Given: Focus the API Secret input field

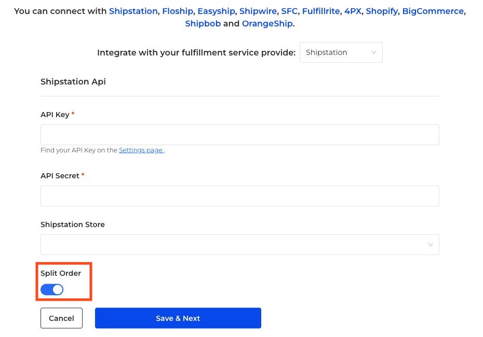Looking at the screenshot, I should [x=239, y=196].
